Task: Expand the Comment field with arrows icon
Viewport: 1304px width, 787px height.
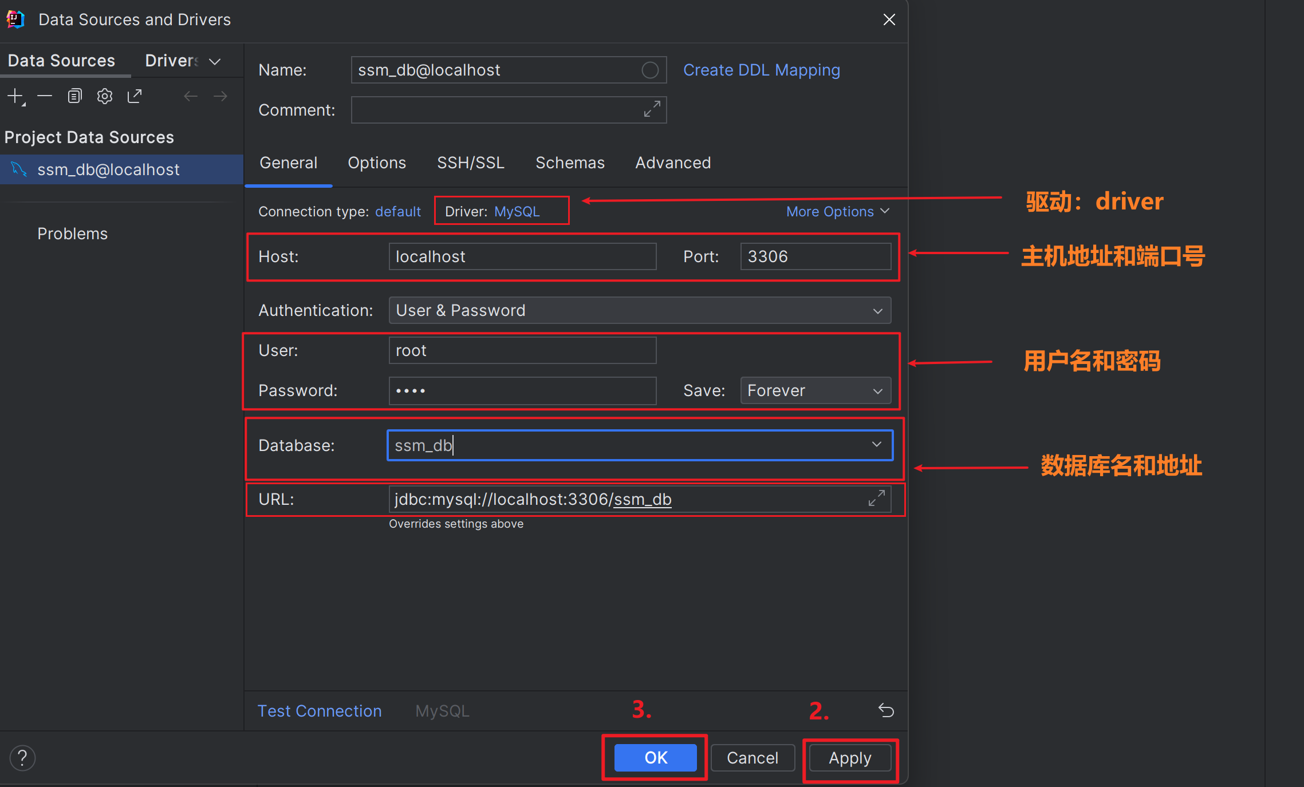Action: pos(652,109)
